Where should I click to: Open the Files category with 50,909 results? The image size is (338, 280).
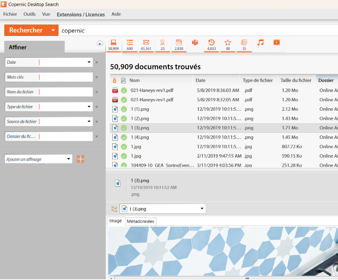pyautogui.click(x=114, y=45)
